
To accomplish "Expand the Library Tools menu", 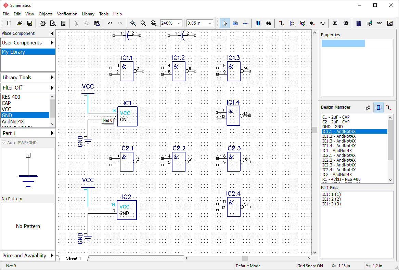I will point(28,77).
